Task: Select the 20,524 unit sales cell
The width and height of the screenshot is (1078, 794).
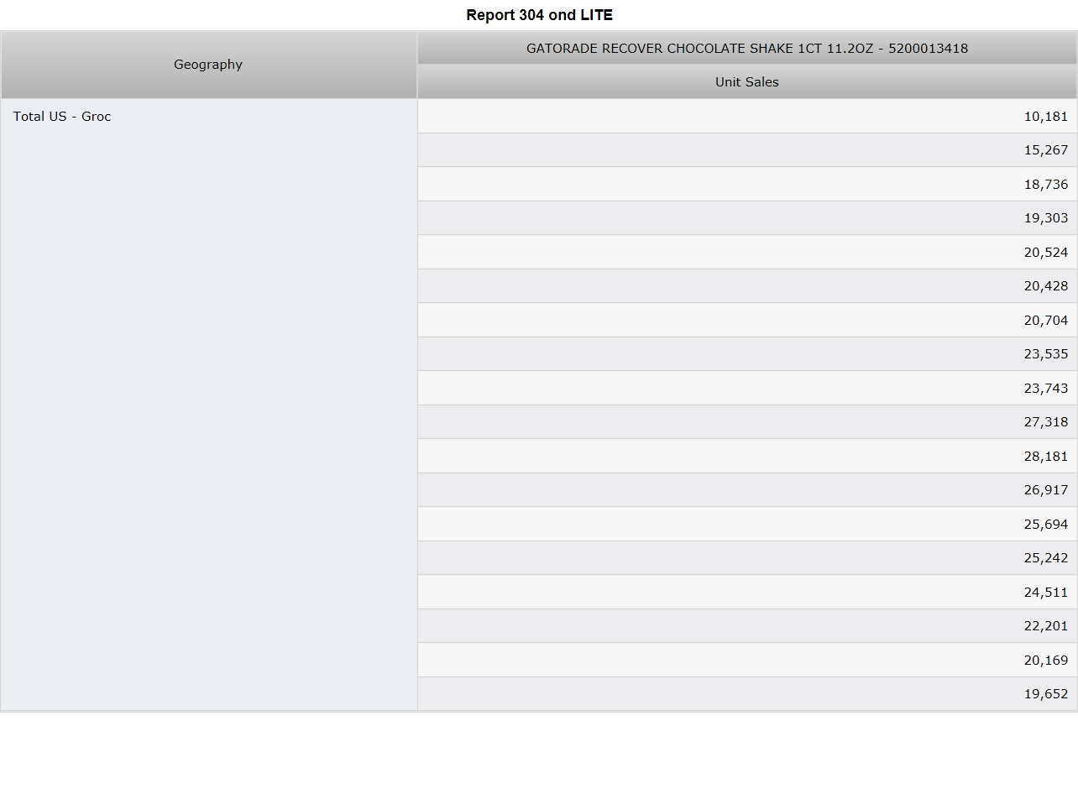Action: (x=747, y=253)
